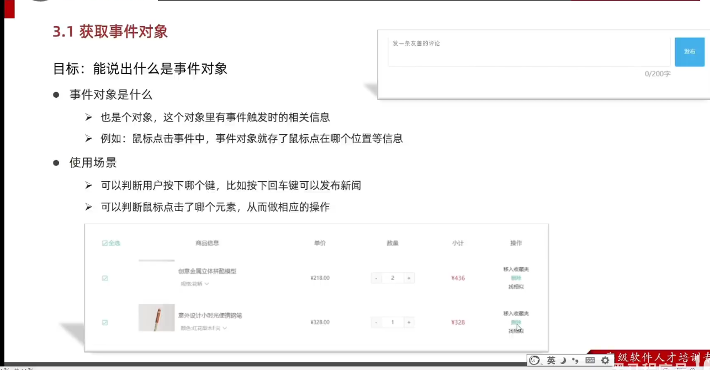Viewport: 710px width, 370px height.
Task: Click the pen product thumbnail image
Action: click(156, 318)
